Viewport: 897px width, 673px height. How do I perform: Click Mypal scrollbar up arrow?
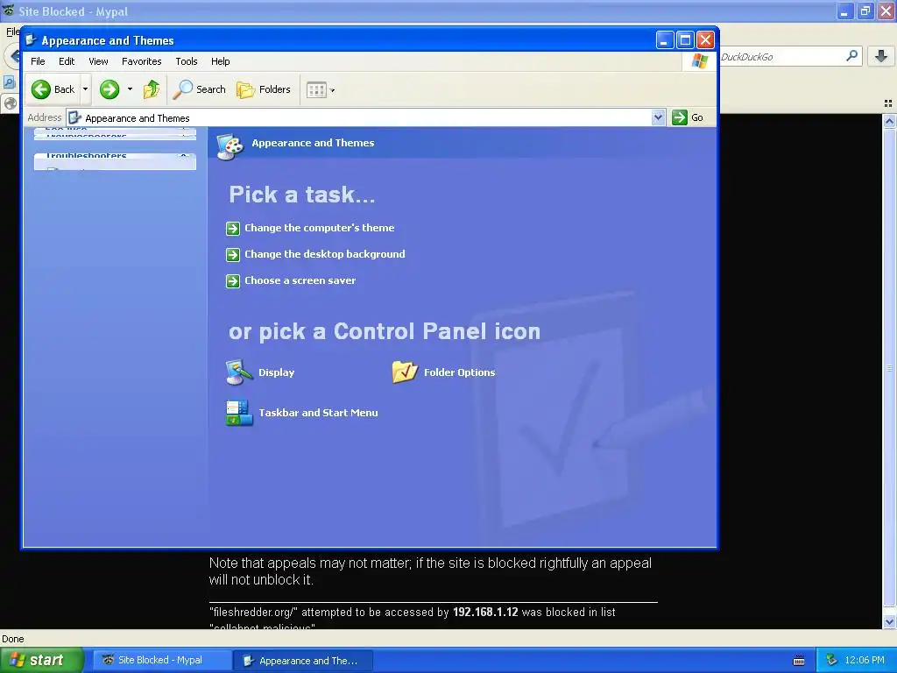(889, 121)
